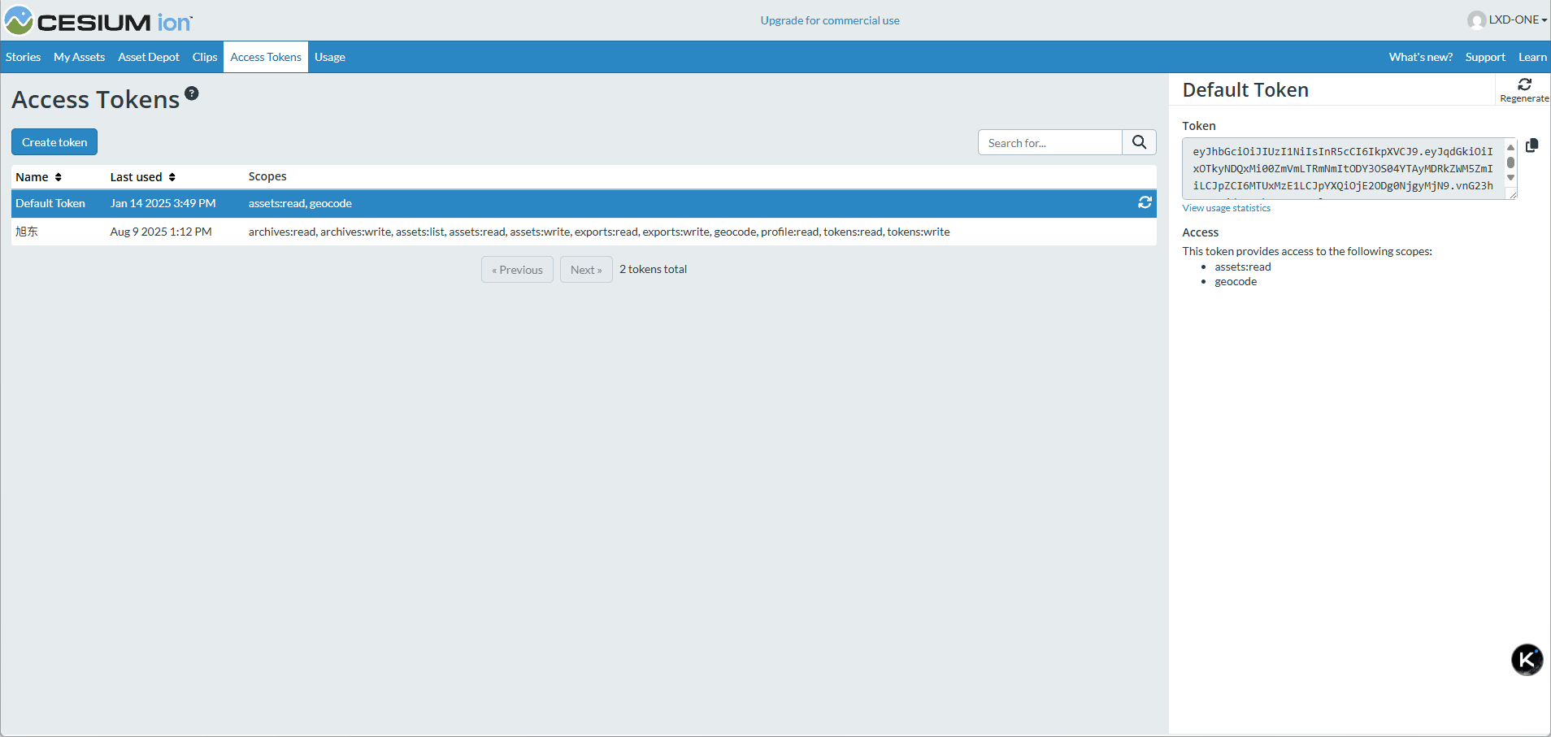Click the Next pagination button
1551x737 pixels.
point(586,269)
